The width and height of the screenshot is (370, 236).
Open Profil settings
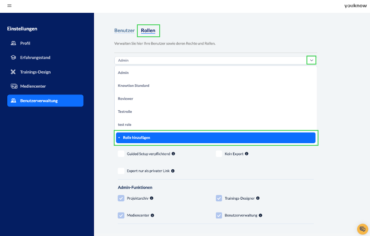pyautogui.click(x=45, y=43)
